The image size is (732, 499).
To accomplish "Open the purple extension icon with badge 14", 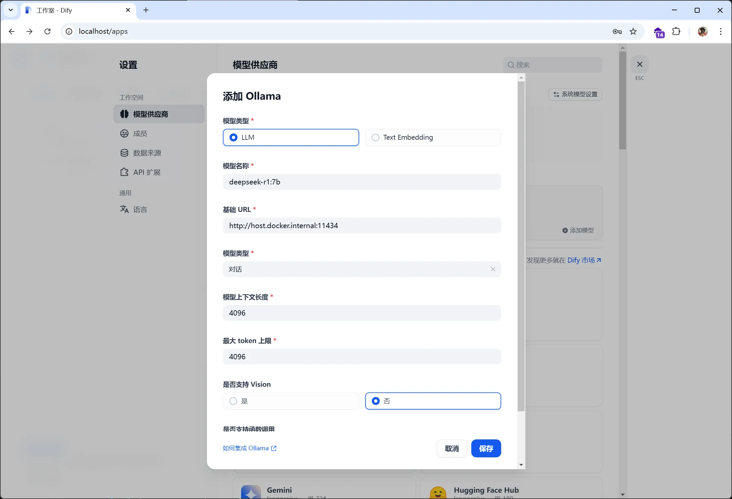I will (659, 32).
